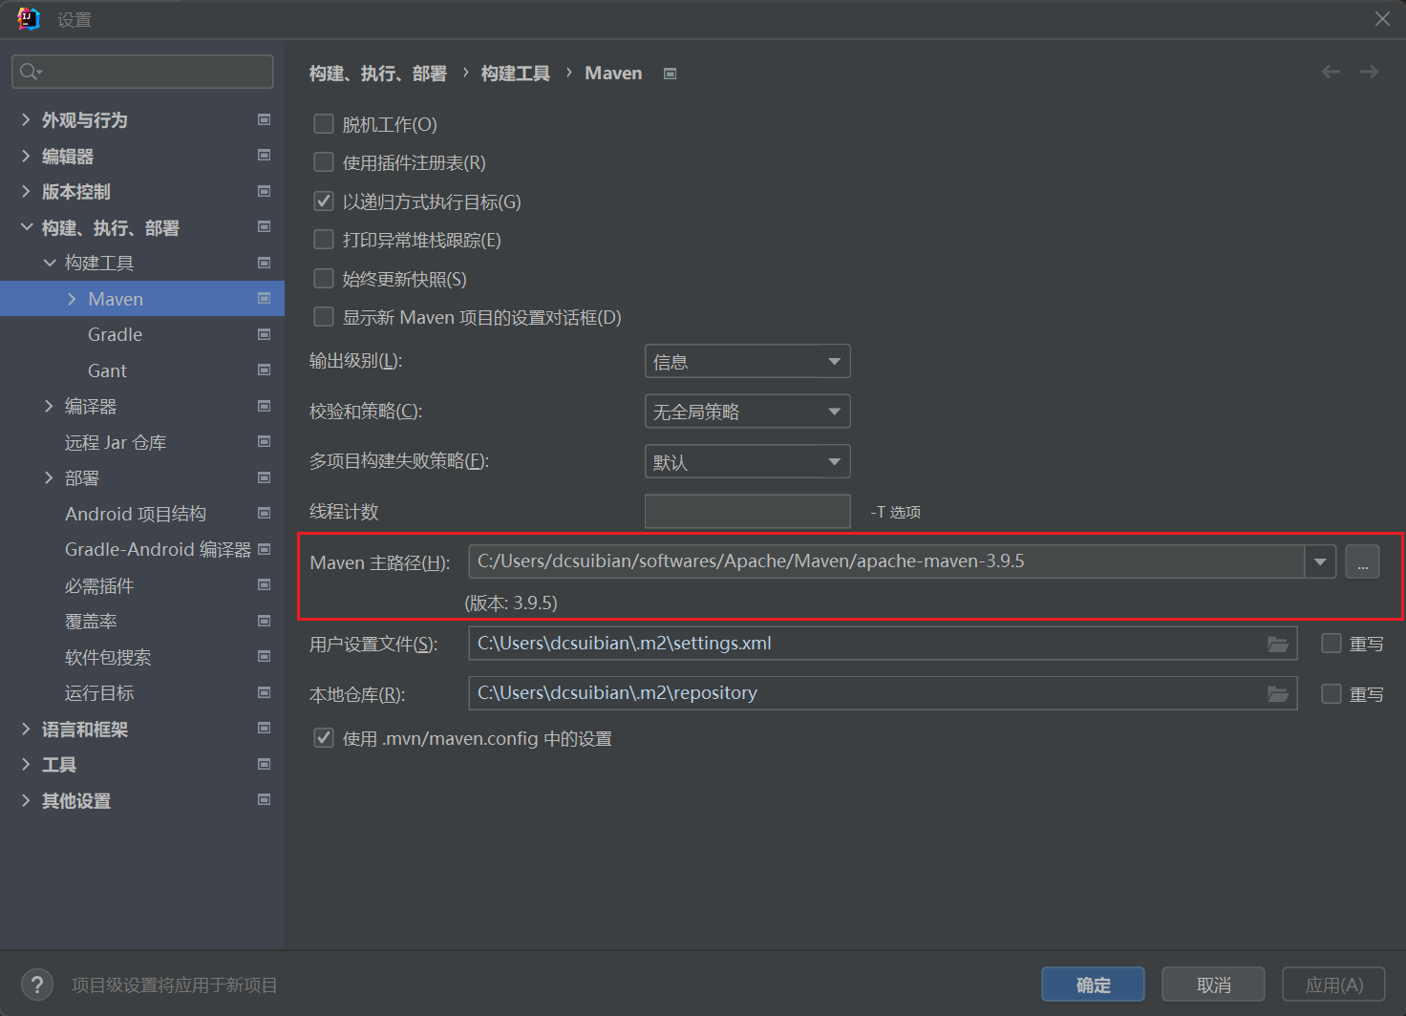This screenshot has width=1406, height=1016.
Task: Click the Maven 主路径 path field
Action: pos(886,561)
